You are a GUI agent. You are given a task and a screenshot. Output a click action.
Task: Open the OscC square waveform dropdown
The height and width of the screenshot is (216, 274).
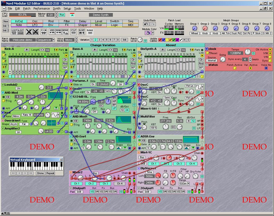(202, 87)
